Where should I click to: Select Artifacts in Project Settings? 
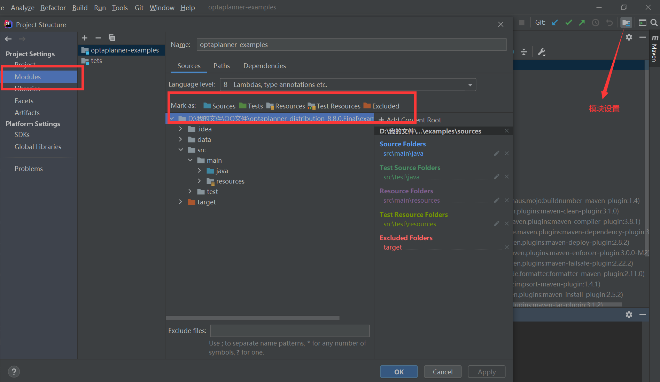click(x=27, y=113)
